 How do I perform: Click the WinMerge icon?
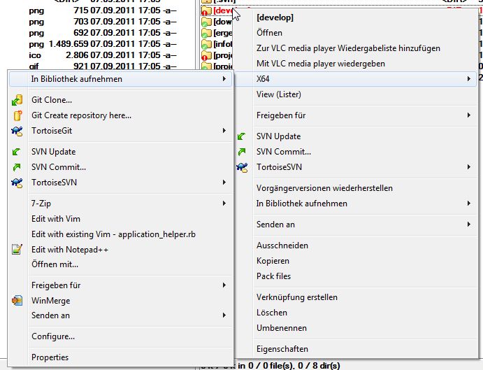click(x=17, y=300)
